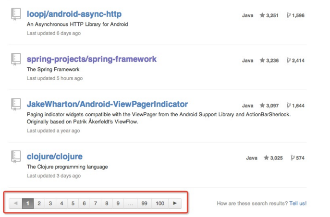Go to next page with right arrow

175,204
